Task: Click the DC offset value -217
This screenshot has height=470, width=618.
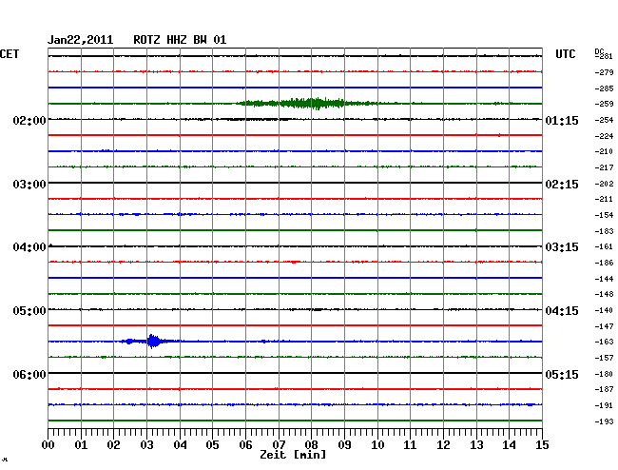Action: [x=604, y=167]
